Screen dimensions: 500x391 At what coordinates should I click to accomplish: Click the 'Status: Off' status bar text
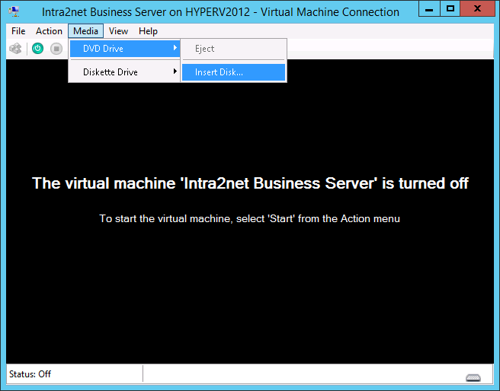(30, 374)
